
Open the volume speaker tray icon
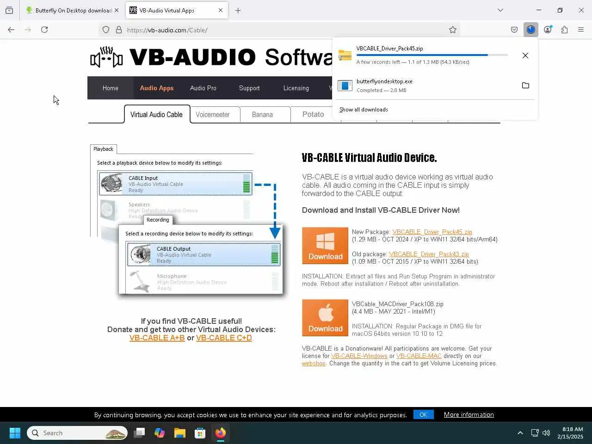546,433
